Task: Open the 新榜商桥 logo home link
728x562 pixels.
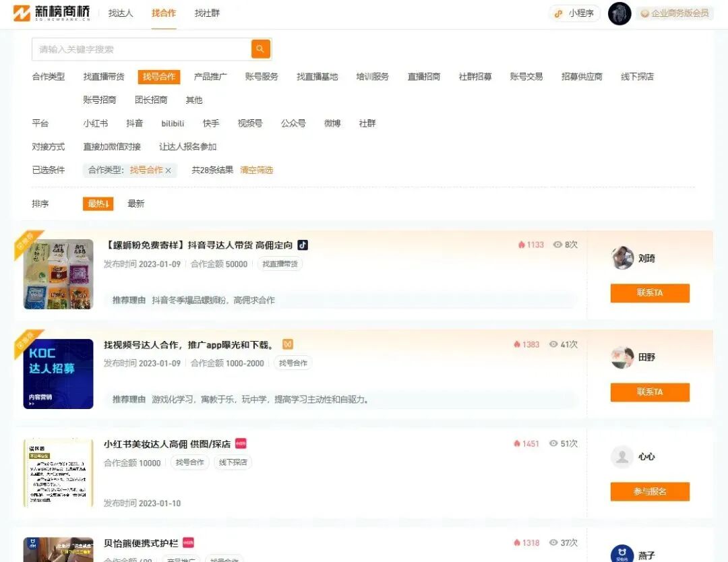Action: (x=51, y=13)
